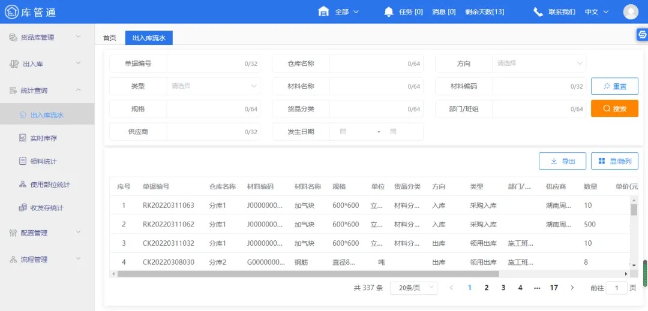Click the 库管通 logo icon
The width and height of the screenshot is (648, 311).
pyautogui.click(x=12, y=12)
